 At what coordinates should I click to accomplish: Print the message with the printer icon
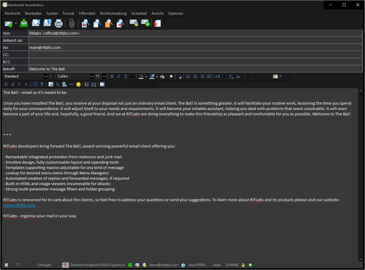[59, 23]
